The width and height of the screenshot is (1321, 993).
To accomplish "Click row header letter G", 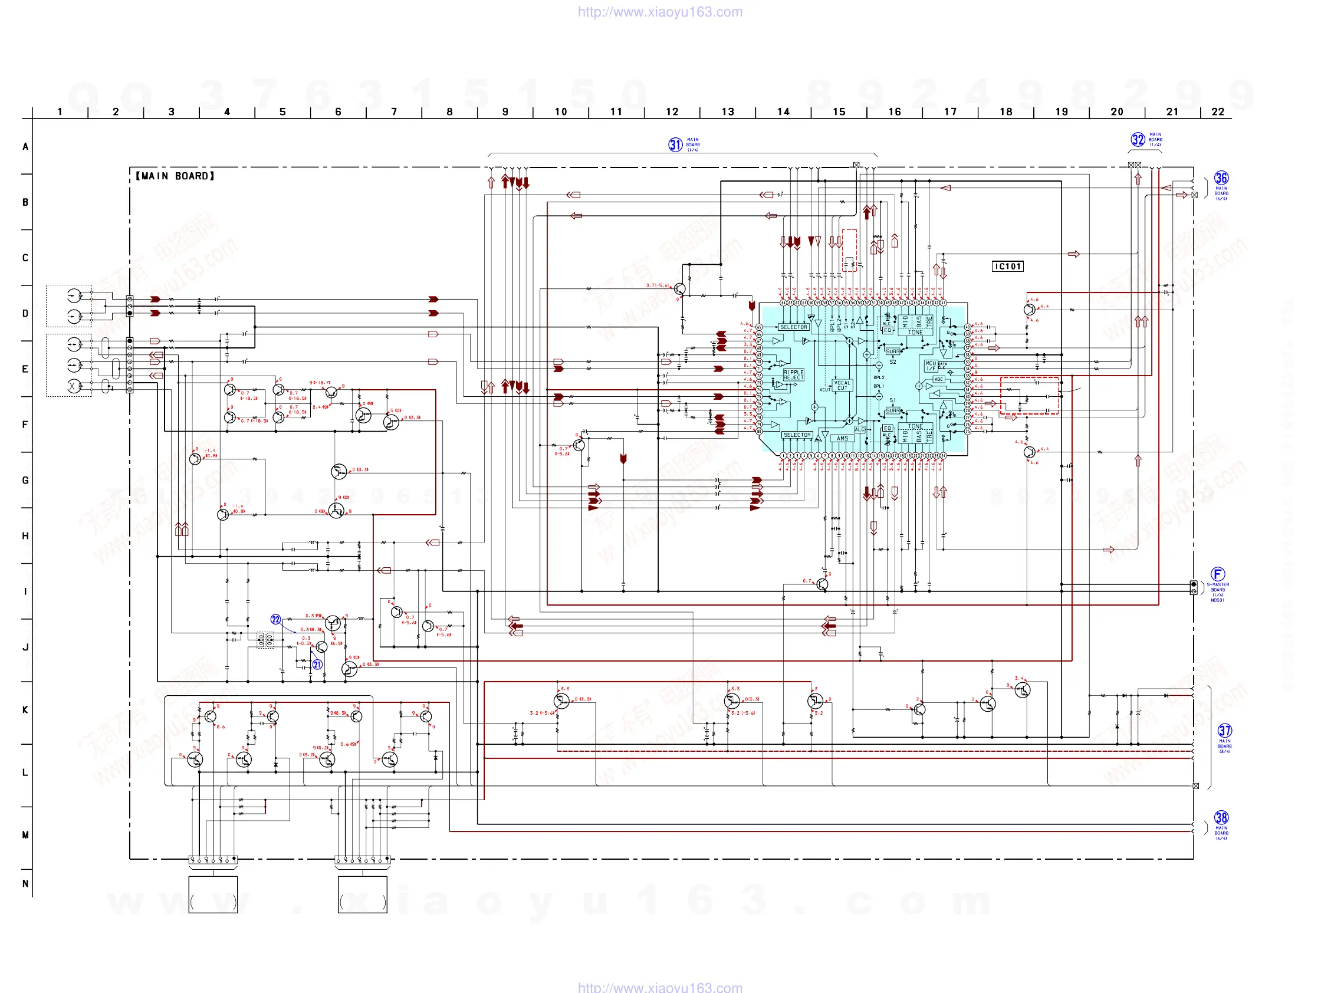I will tap(25, 480).
